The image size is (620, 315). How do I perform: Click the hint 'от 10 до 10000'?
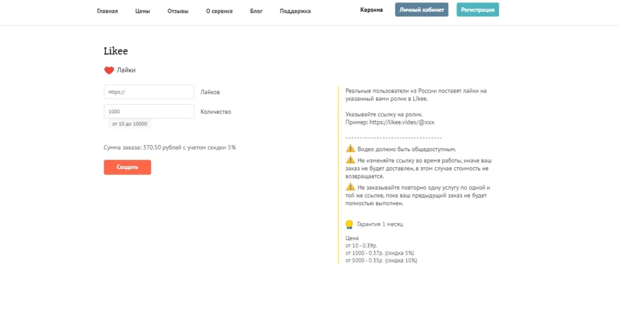coord(130,124)
